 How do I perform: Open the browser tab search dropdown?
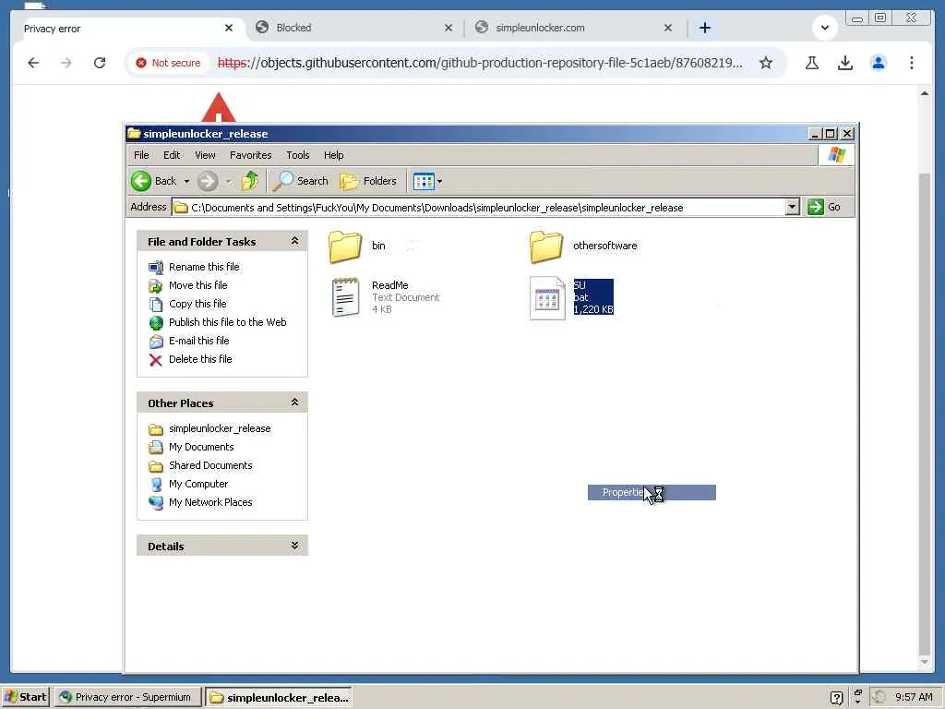tap(824, 28)
